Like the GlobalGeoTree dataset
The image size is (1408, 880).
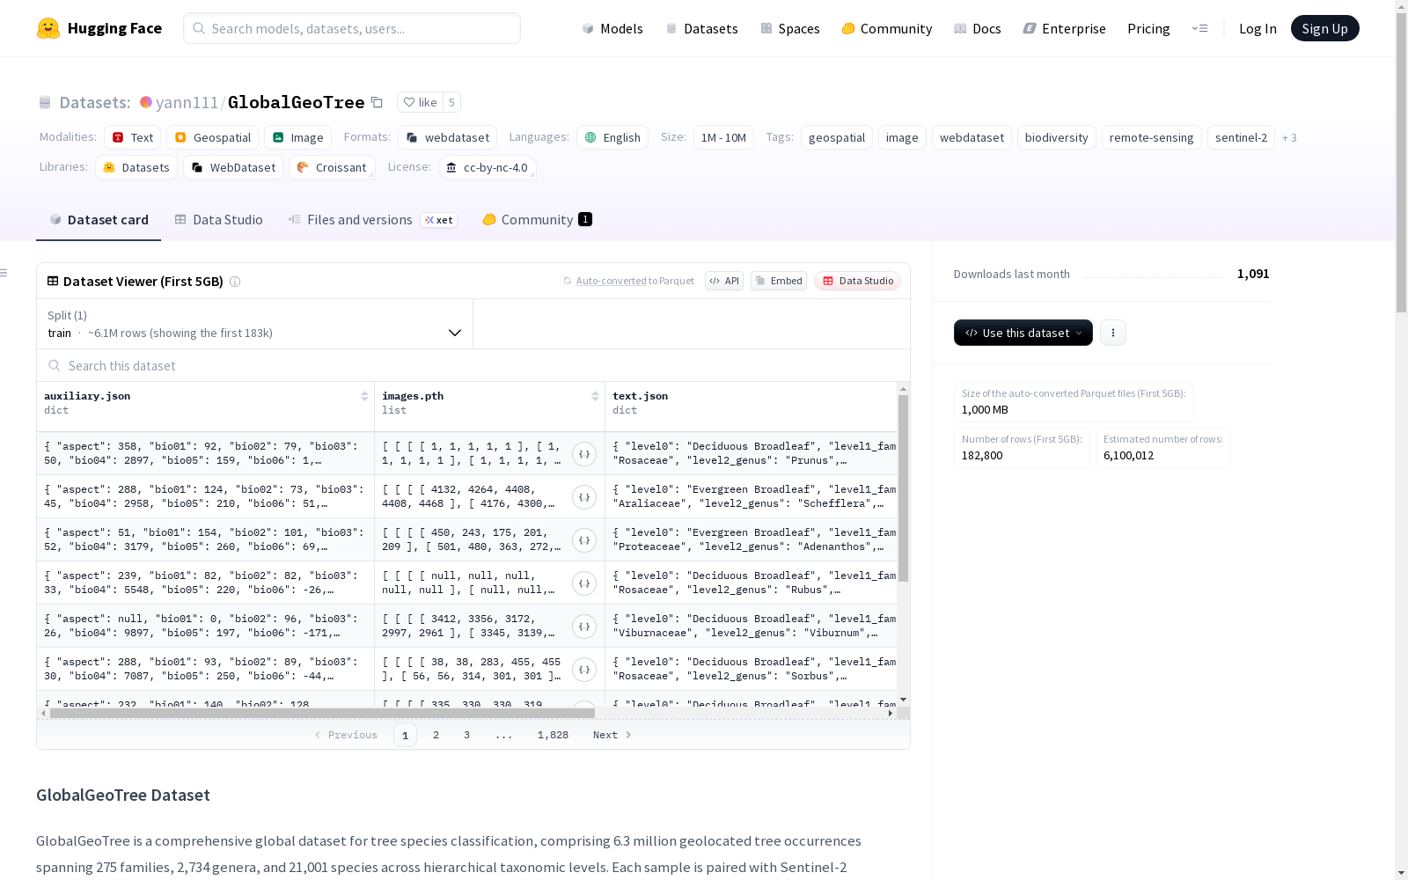coord(420,102)
